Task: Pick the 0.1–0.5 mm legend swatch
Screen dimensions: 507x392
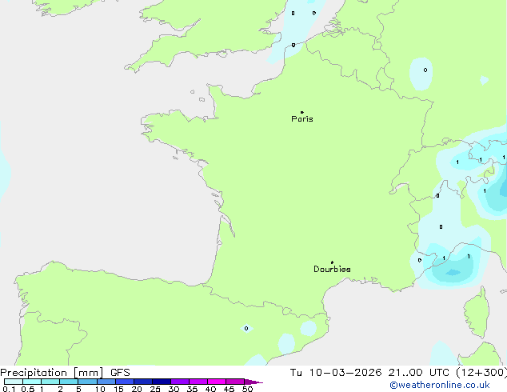Action: click(14, 382)
